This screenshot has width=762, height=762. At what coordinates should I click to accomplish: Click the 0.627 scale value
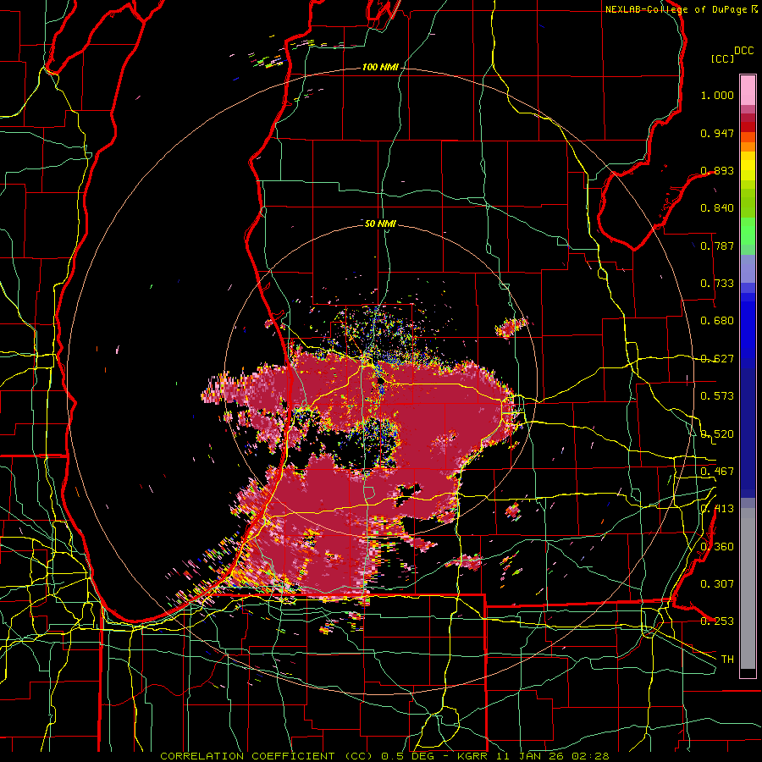717,359
